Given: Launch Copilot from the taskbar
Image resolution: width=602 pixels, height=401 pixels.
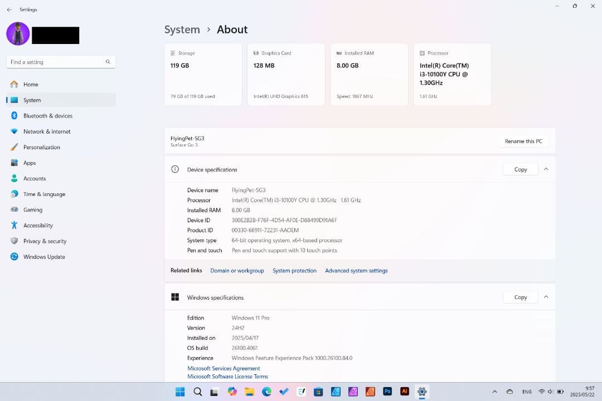Looking at the screenshot, I should 232,392.
